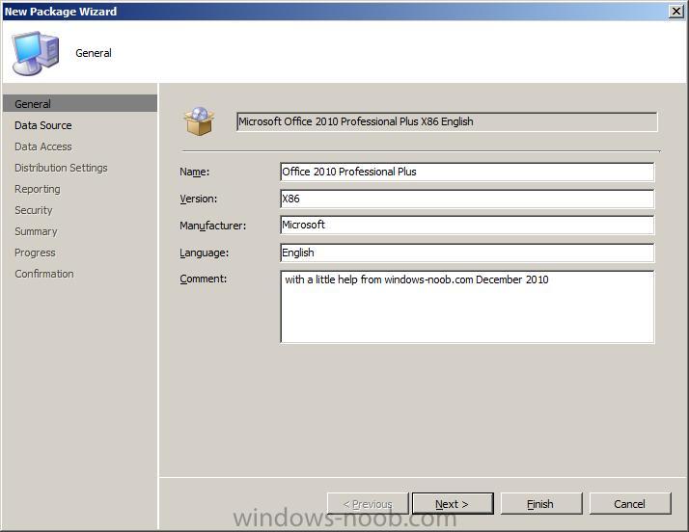The height and width of the screenshot is (532, 689).
Task: Click the General heading text in header
Action: pyautogui.click(x=94, y=53)
